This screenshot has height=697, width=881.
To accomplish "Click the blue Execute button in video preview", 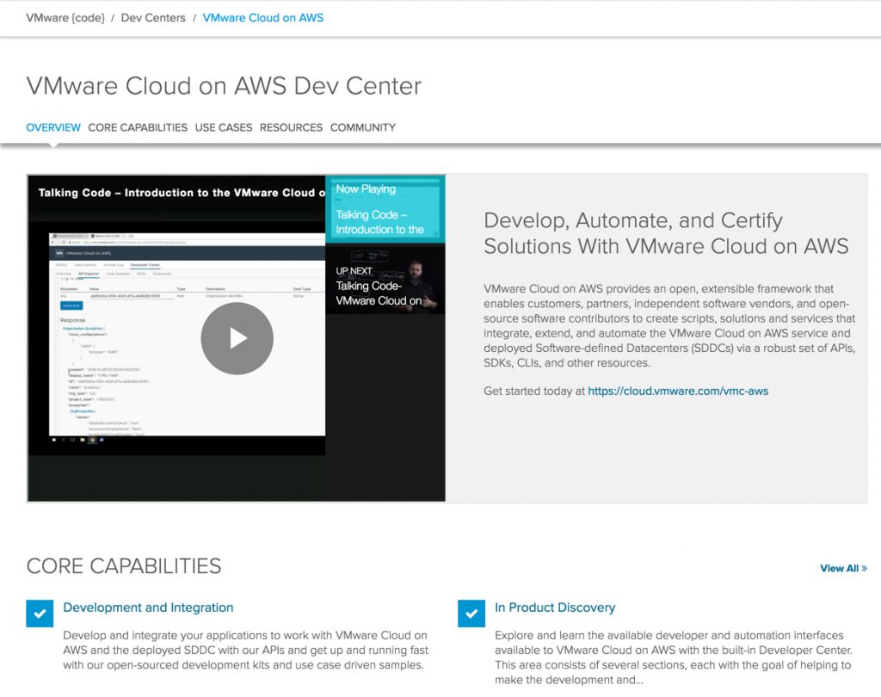I will [71, 305].
